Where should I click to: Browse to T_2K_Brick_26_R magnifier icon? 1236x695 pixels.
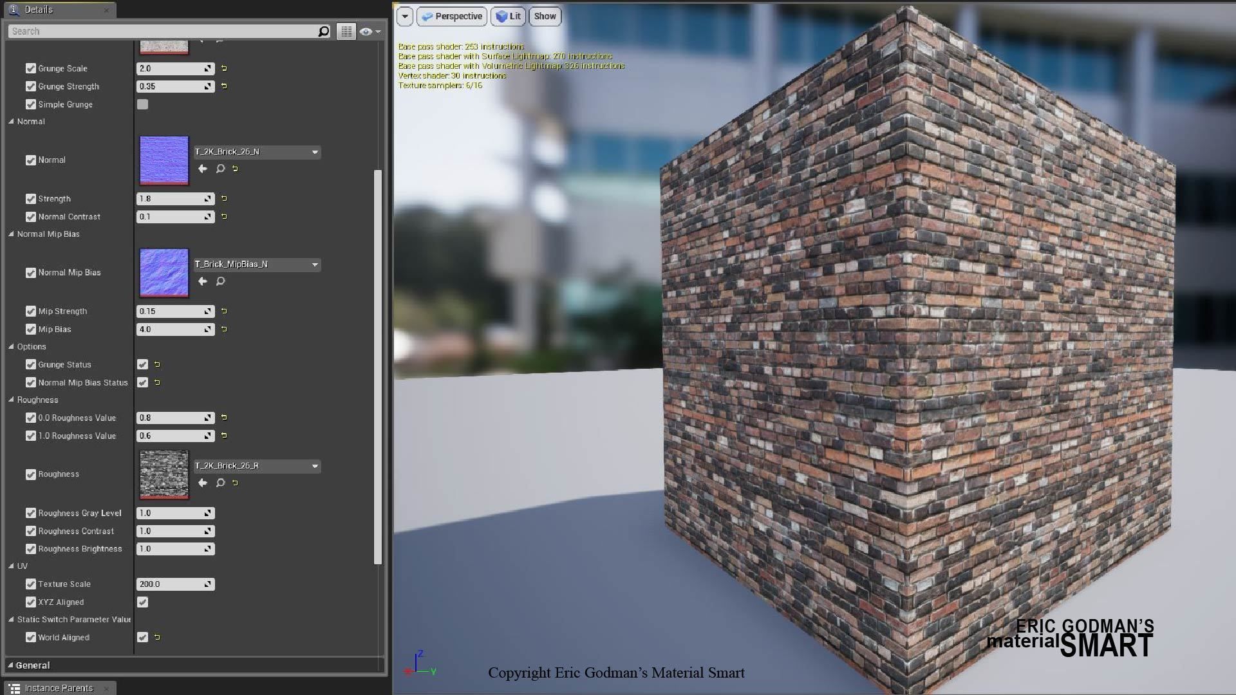(x=220, y=483)
